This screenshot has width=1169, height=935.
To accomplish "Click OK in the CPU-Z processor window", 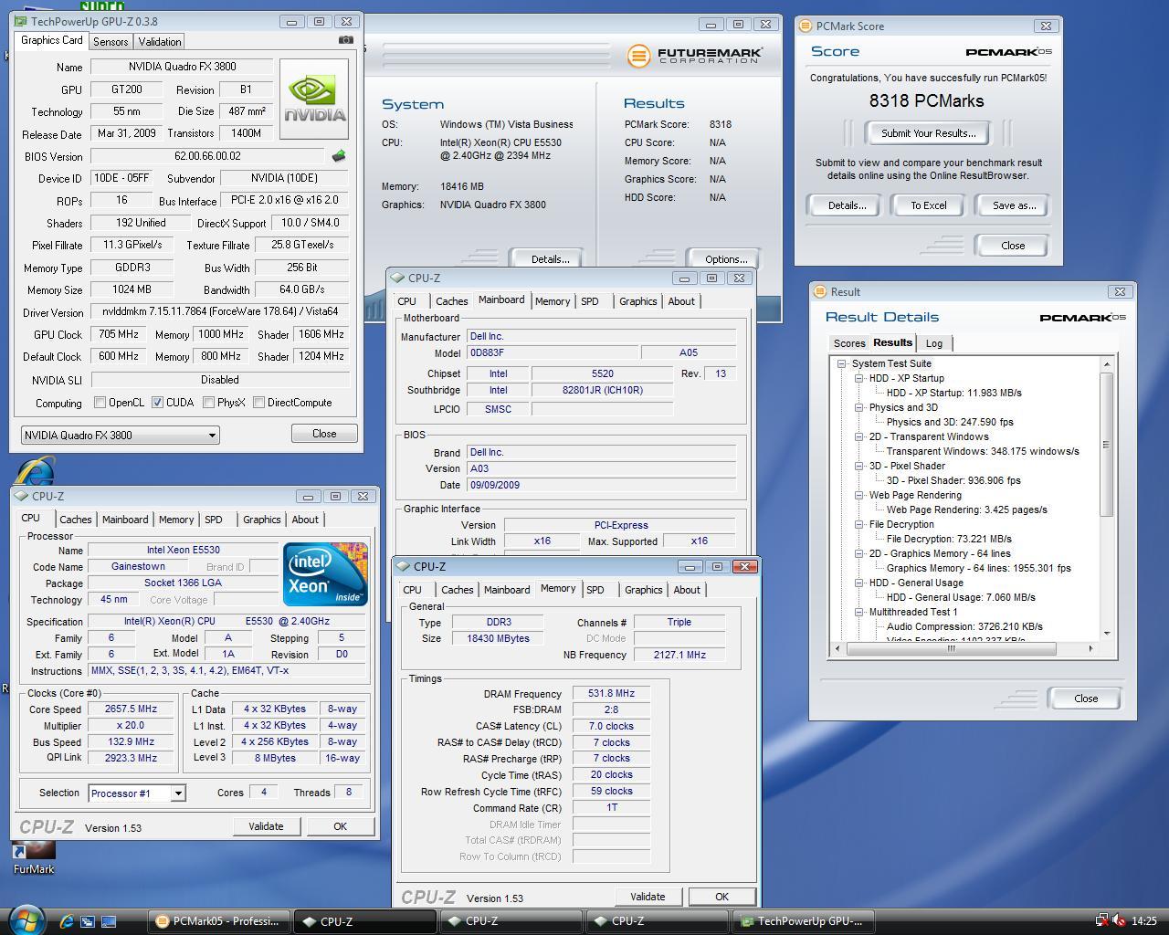I will 340,826.
